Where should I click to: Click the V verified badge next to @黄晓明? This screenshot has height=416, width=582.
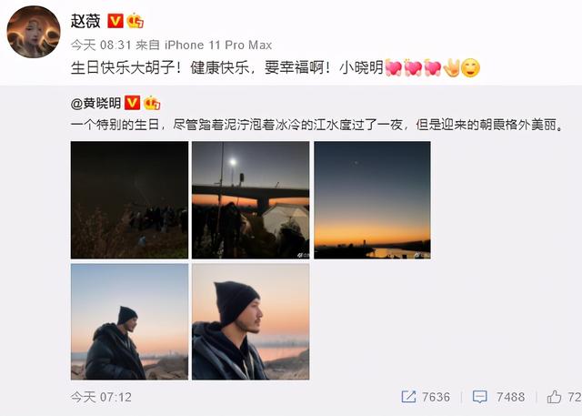[x=132, y=103]
